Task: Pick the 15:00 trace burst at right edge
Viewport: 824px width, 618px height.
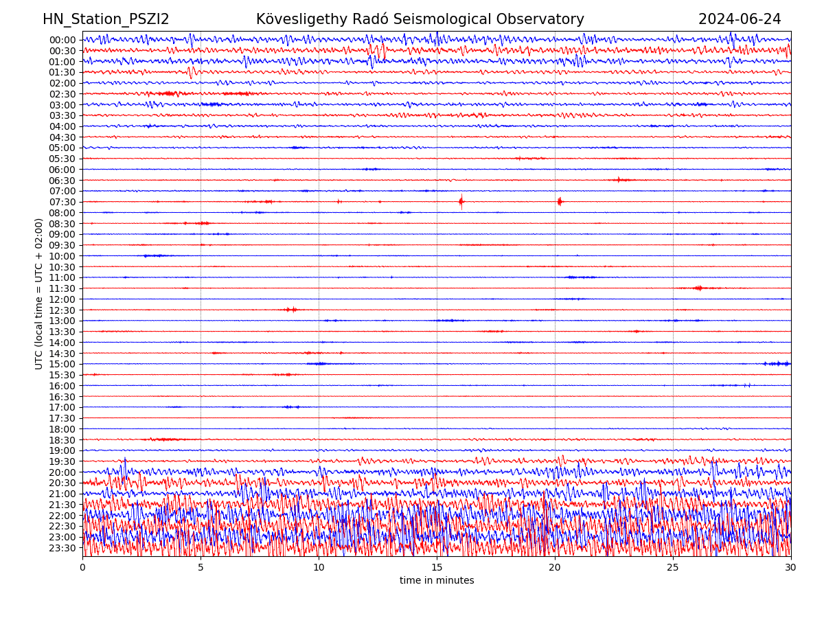Action: 777,363
